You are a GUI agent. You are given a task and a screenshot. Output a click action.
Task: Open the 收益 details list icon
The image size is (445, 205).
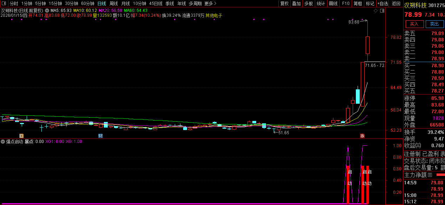(418, 145)
